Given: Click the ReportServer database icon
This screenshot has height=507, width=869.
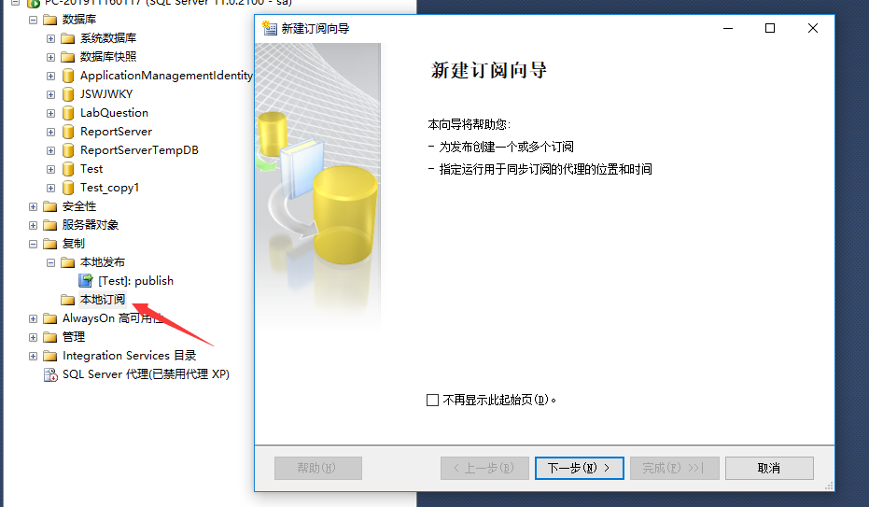Looking at the screenshot, I should [68, 132].
